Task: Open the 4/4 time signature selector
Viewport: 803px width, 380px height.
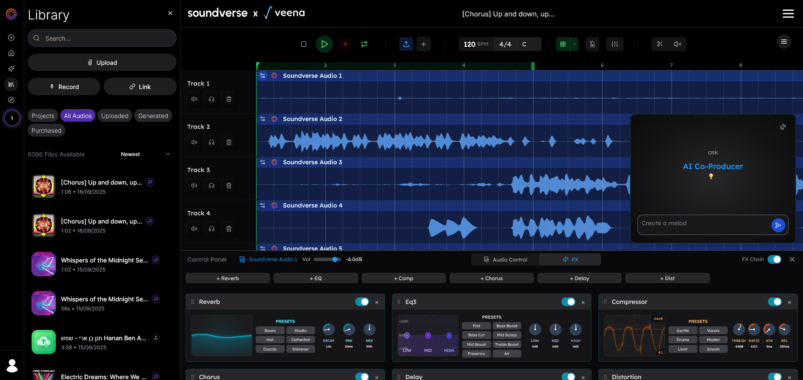Action: [505, 44]
